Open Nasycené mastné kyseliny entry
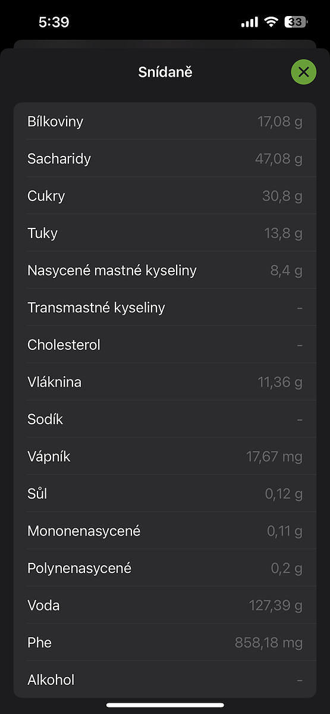 [165, 270]
